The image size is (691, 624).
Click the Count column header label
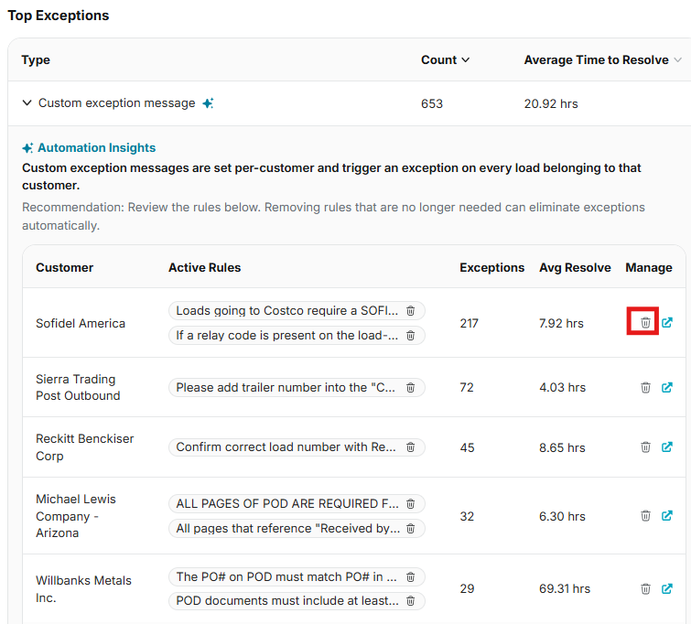(x=438, y=60)
